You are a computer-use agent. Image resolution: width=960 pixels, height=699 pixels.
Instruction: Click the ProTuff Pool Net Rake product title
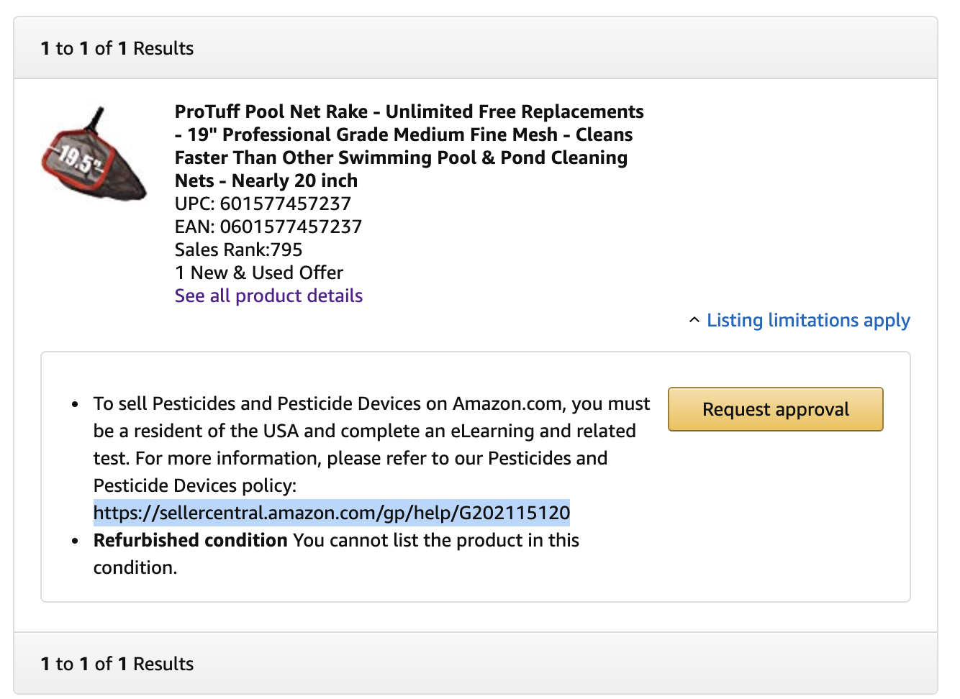pos(409,146)
